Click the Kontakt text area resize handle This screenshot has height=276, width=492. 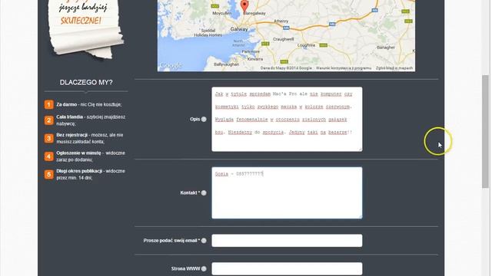pos(361,216)
